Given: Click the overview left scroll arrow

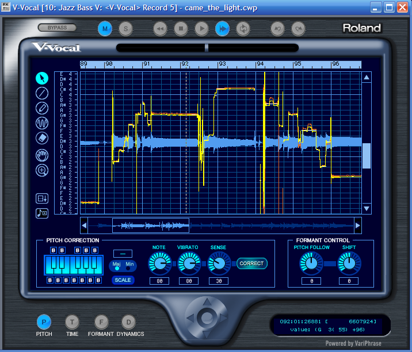Looking at the screenshot, I should 84,225.
